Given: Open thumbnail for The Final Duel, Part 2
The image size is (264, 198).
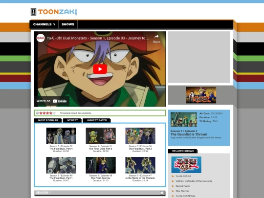Looking at the screenshot, I should coord(140,136).
